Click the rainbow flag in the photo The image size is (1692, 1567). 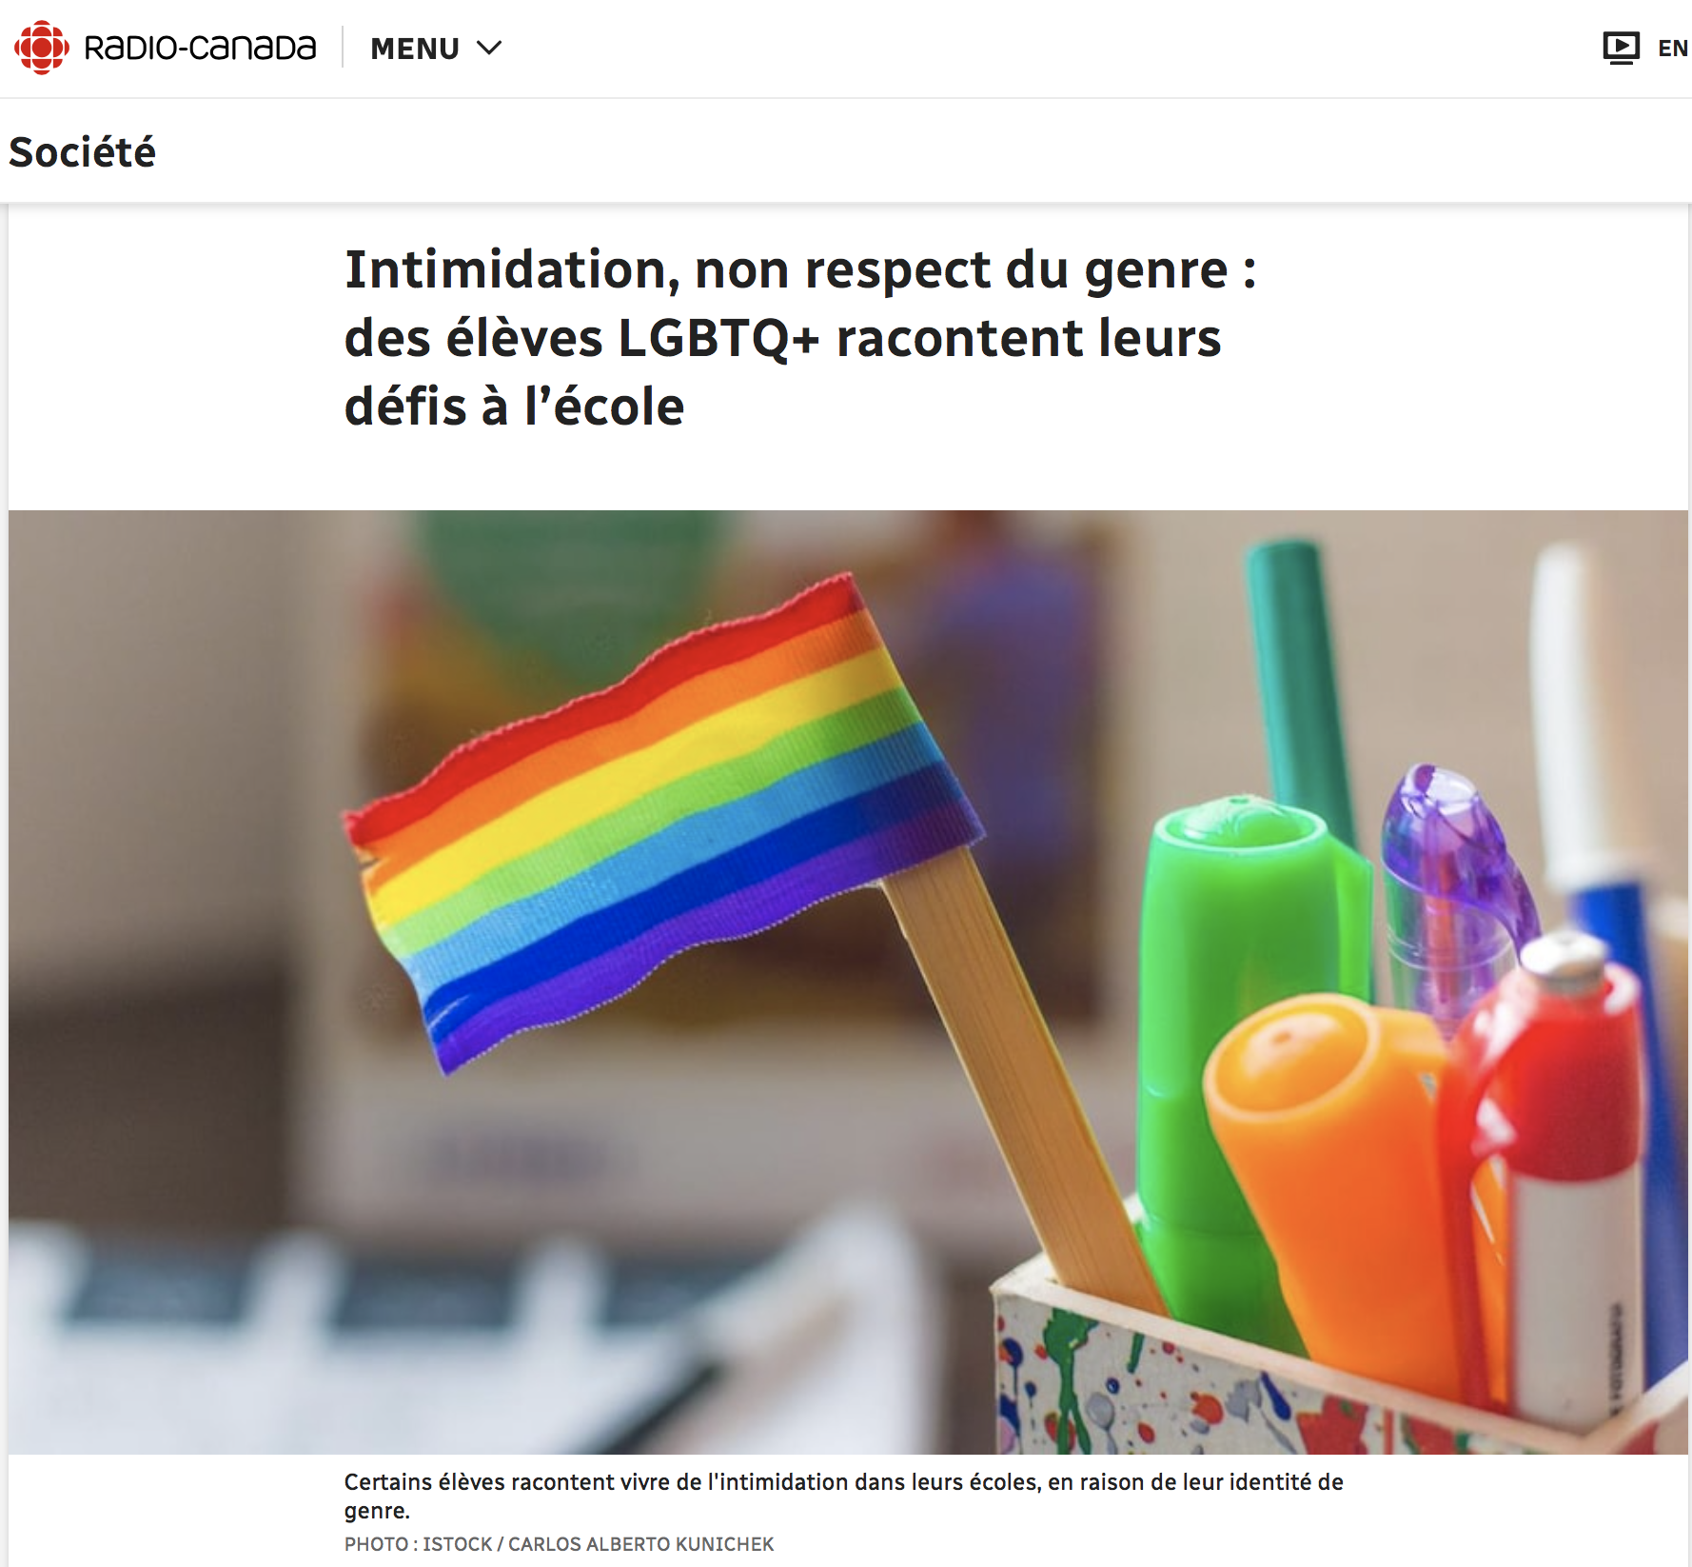tap(663, 824)
